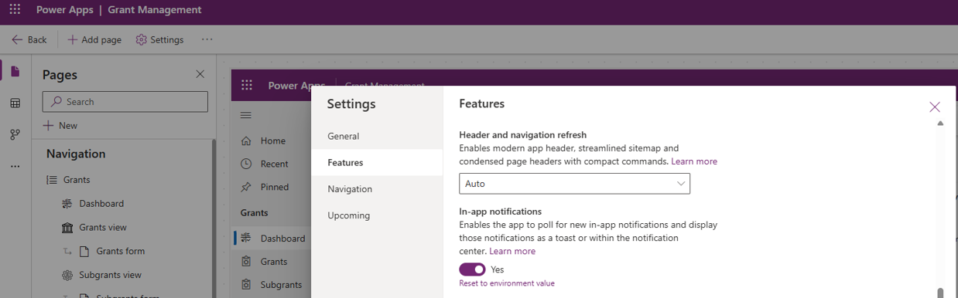
Task: Switch to General settings tab
Action: coord(377,136)
